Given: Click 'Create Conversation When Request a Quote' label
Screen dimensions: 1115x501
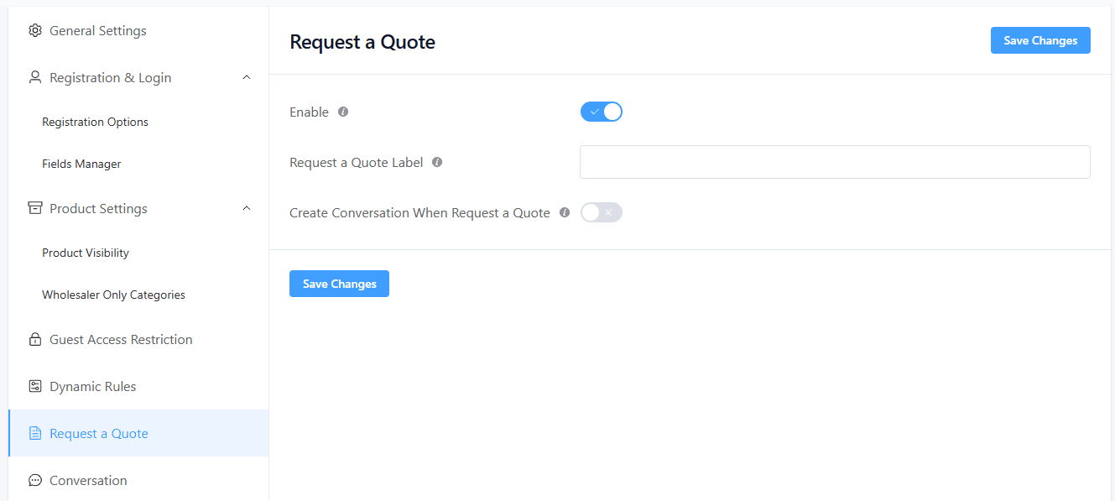Looking at the screenshot, I should pos(419,213).
